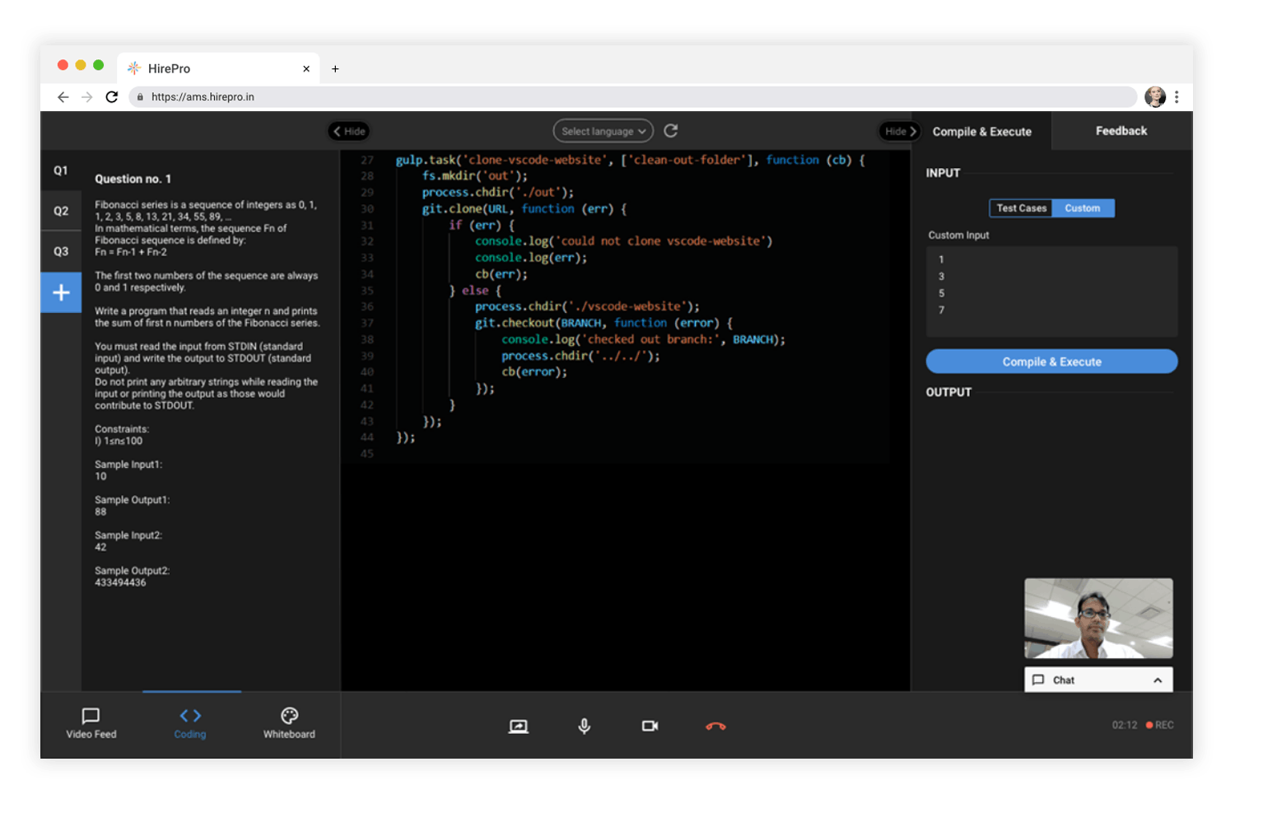Switch to the Feedback tab

1121,131
